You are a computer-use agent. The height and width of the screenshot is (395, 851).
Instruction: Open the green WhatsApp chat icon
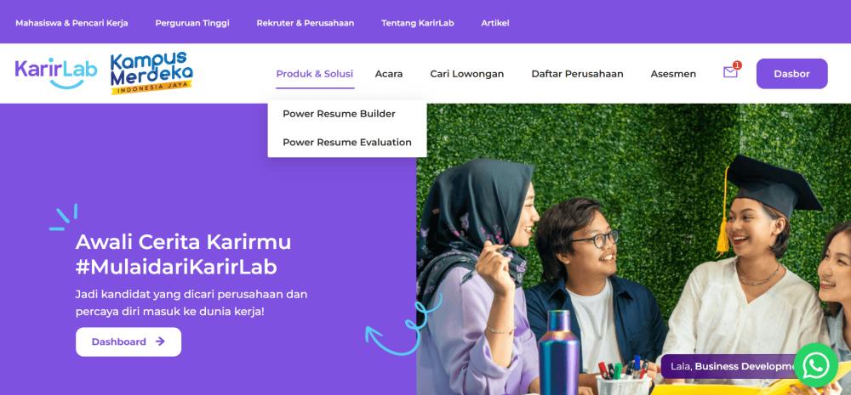click(816, 365)
